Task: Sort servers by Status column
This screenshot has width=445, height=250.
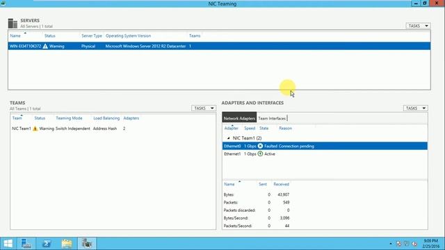Action: pos(50,35)
